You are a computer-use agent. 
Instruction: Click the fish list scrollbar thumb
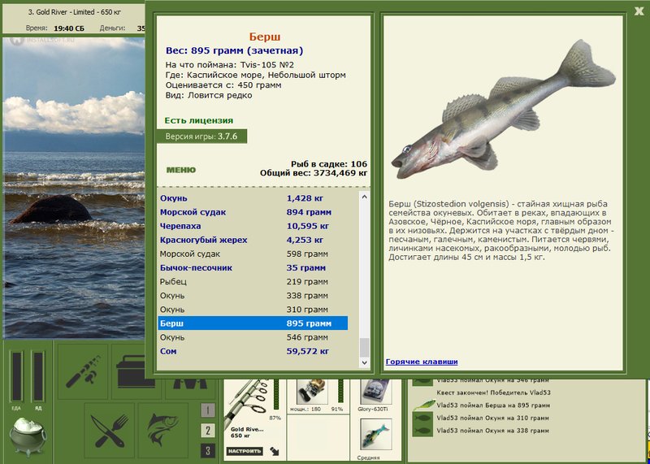click(x=364, y=348)
